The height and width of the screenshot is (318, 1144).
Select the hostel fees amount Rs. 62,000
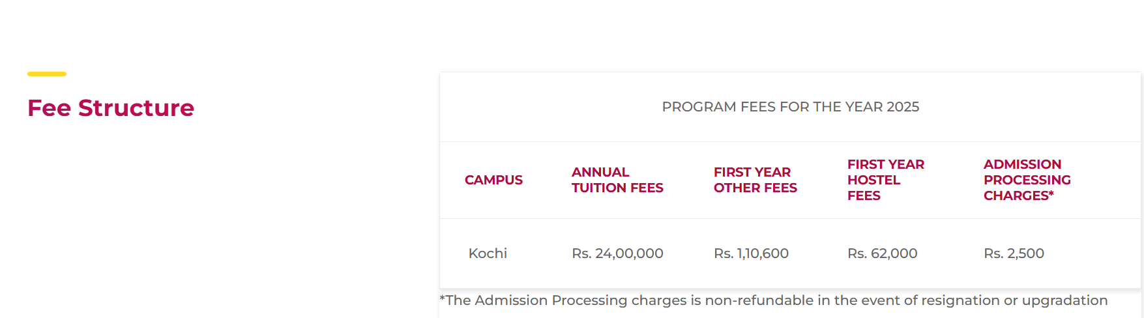(882, 253)
